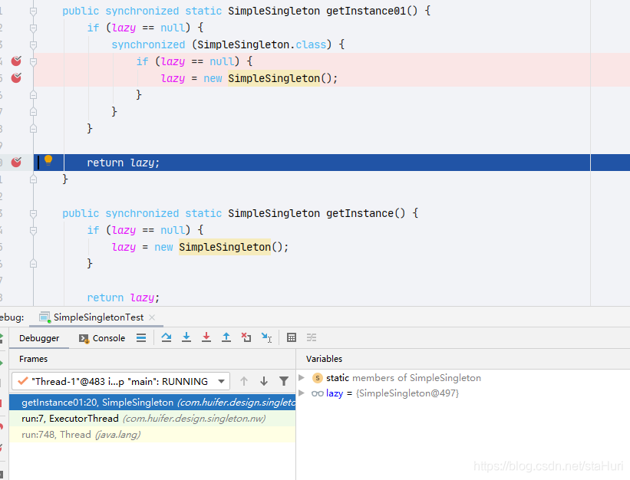Click the Variables panel header
Image resolution: width=630 pixels, height=480 pixels.
(x=325, y=359)
